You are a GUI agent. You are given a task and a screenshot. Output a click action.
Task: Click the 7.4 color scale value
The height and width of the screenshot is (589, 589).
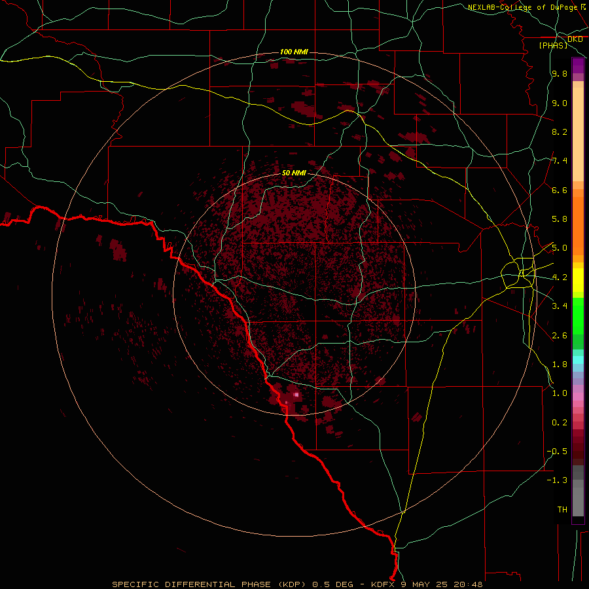point(560,161)
